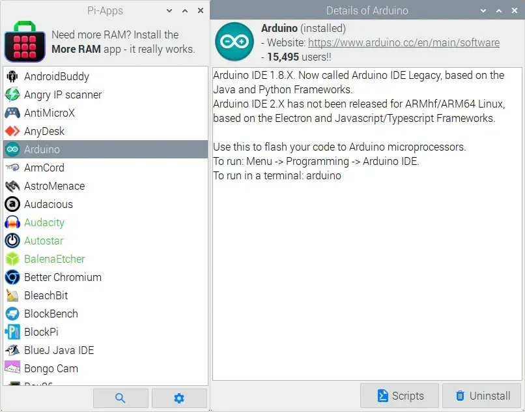The height and width of the screenshot is (412, 525).
Task: Click the Better Chromium icon
Action: tap(12, 277)
